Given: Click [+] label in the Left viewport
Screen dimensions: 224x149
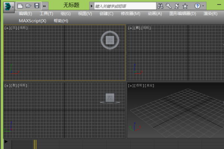Looking at the screenshot, I should tap(7, 86).
